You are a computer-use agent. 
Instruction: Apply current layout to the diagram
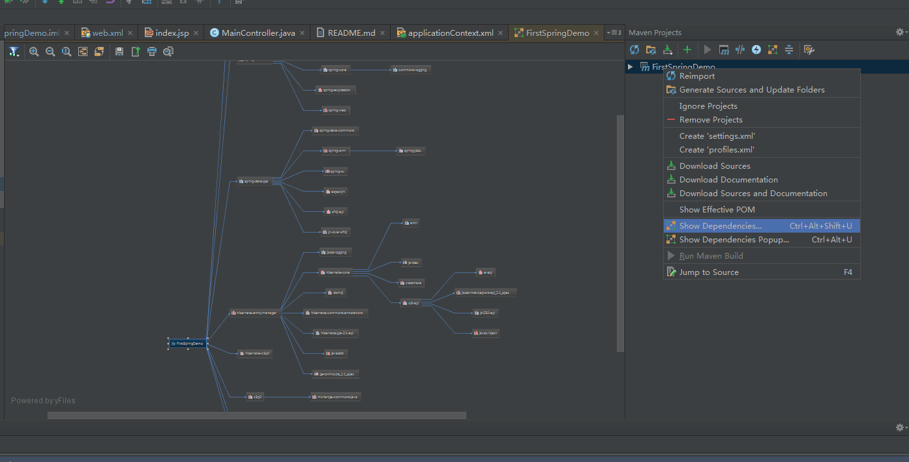pos(99,51)
